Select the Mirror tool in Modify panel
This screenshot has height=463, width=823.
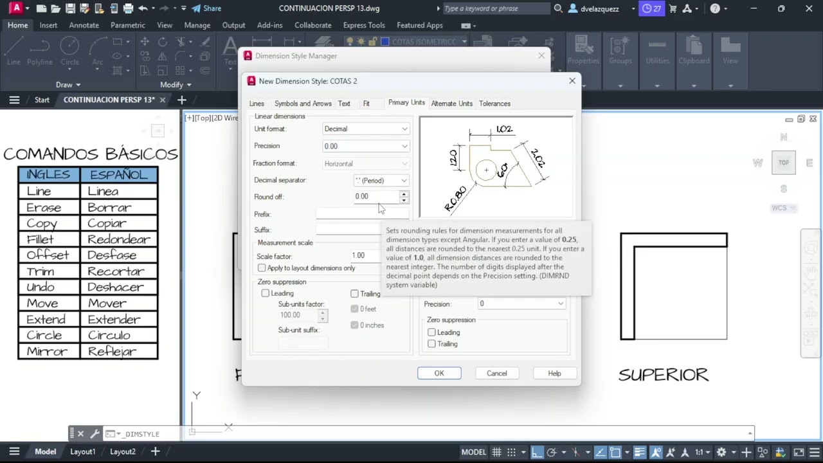[x=163, y=56]
